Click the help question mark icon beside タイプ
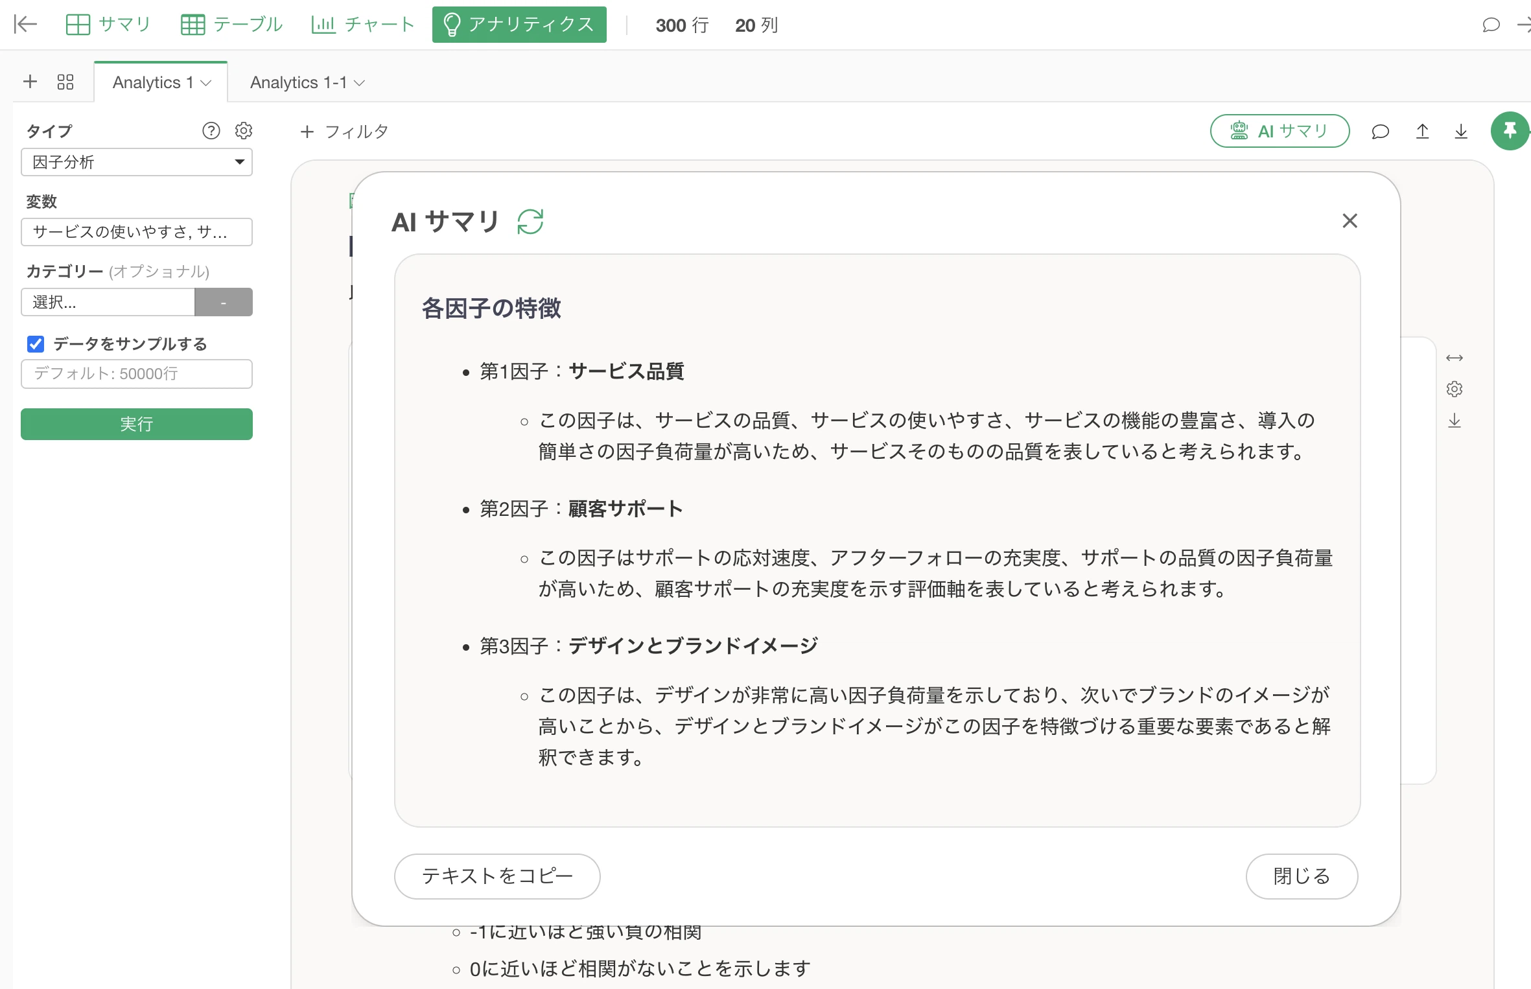The height and width of the screenshot is (989, 1531). 211,131
